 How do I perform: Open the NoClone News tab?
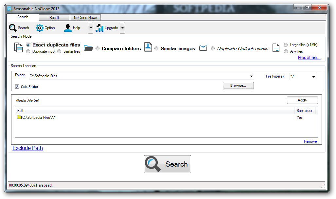coord(85,18)
